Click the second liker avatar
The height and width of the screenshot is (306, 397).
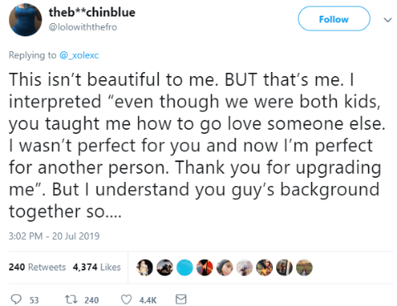tap(165, 267)
